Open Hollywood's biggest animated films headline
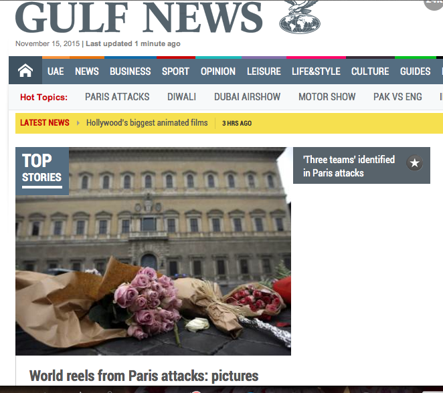 coord(147,123)
